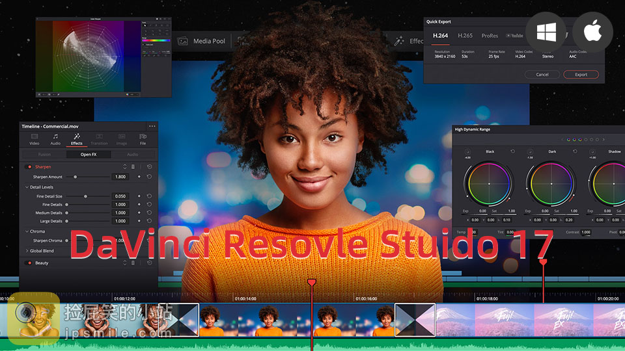Reset the Sharpen effect
The image size is (625, 351).
tap(150, 167)
